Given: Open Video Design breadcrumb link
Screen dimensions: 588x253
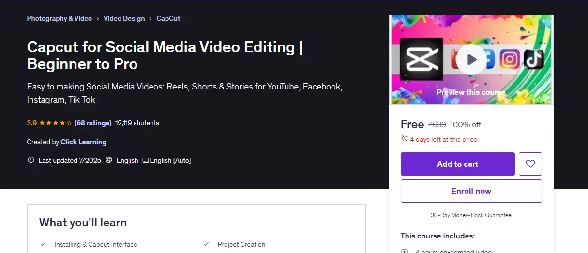Looking at the screenshot, I should [124, 18].
